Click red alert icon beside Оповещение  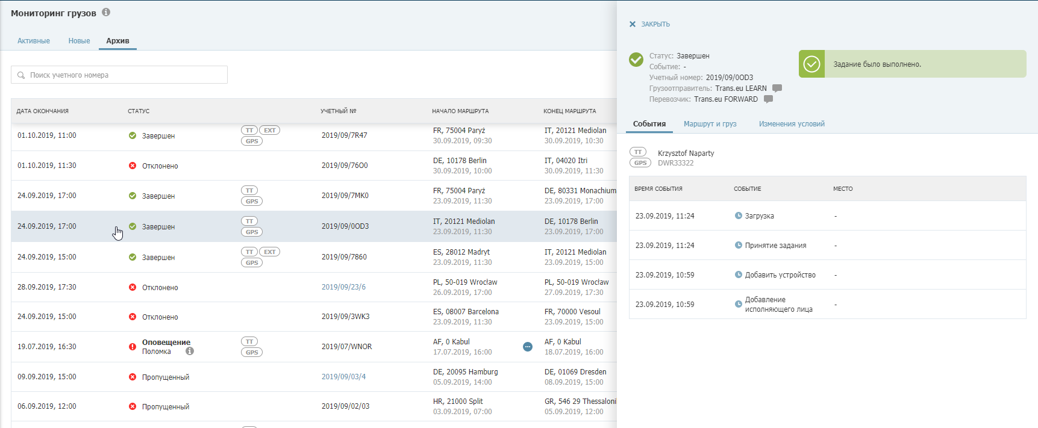[x=133, y=347]
